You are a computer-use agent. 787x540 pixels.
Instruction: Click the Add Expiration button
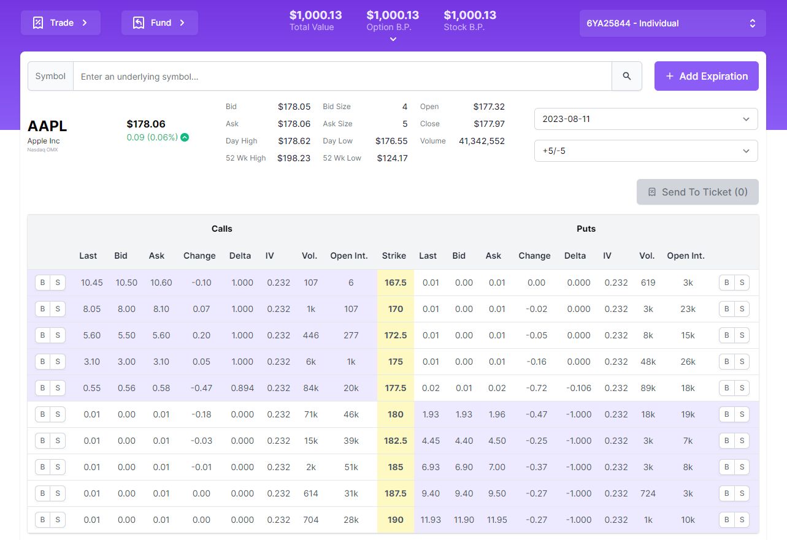706,77
